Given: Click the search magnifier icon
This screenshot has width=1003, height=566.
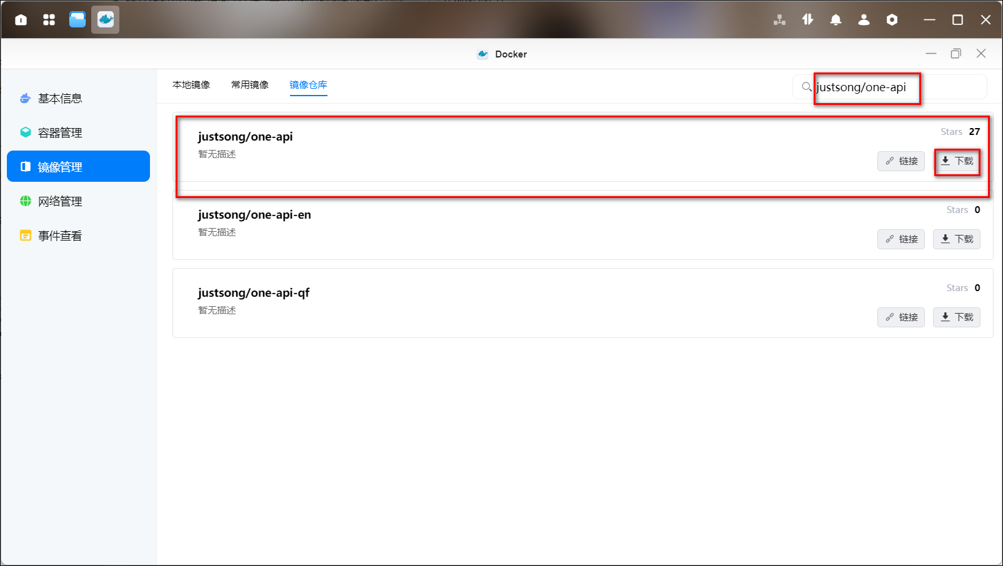Looking at the screenshot, I should (807, 87).
